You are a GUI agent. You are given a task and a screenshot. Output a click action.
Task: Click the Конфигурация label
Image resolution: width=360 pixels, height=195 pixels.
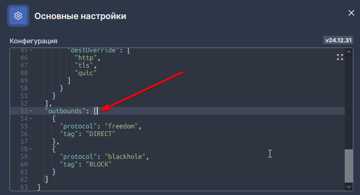[33, 41]
